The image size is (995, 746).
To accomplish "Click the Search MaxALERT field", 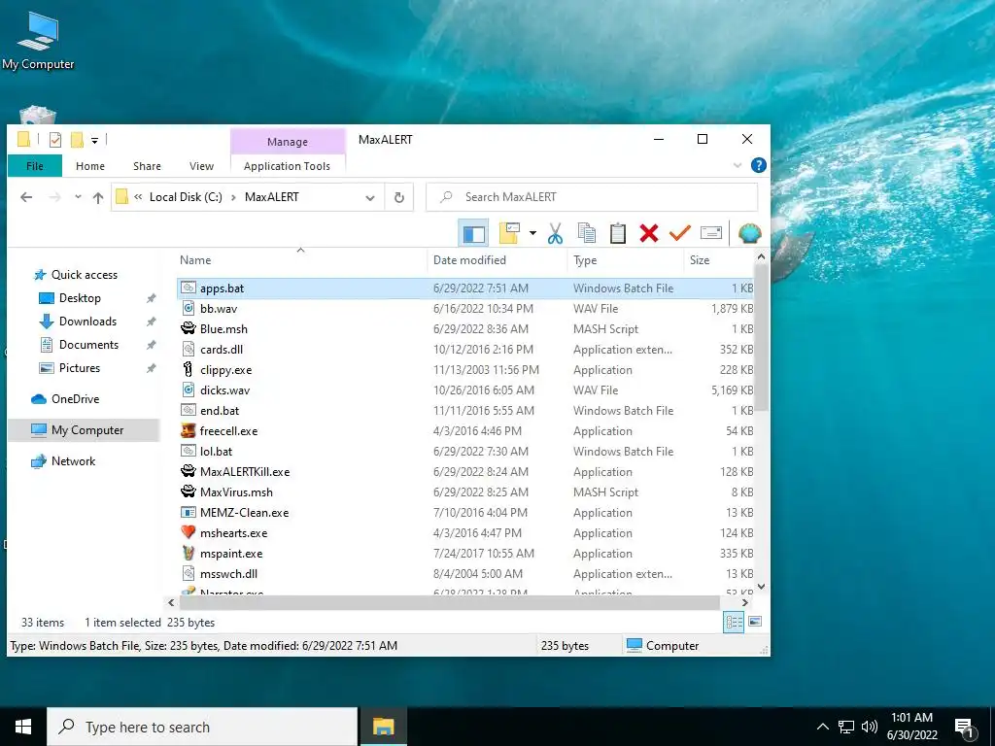I will point(592,197).
